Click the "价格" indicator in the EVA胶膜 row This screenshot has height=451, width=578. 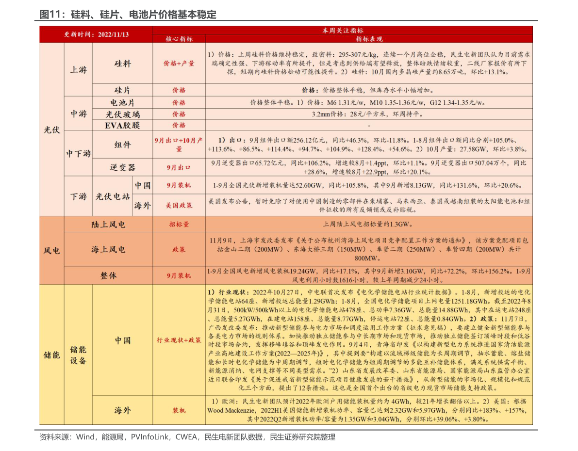(179, 125)
